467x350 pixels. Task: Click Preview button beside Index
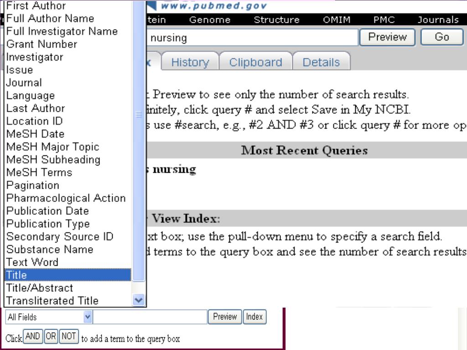point(225,317)
